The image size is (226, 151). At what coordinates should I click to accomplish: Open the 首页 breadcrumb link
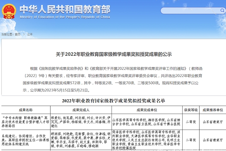18,34
